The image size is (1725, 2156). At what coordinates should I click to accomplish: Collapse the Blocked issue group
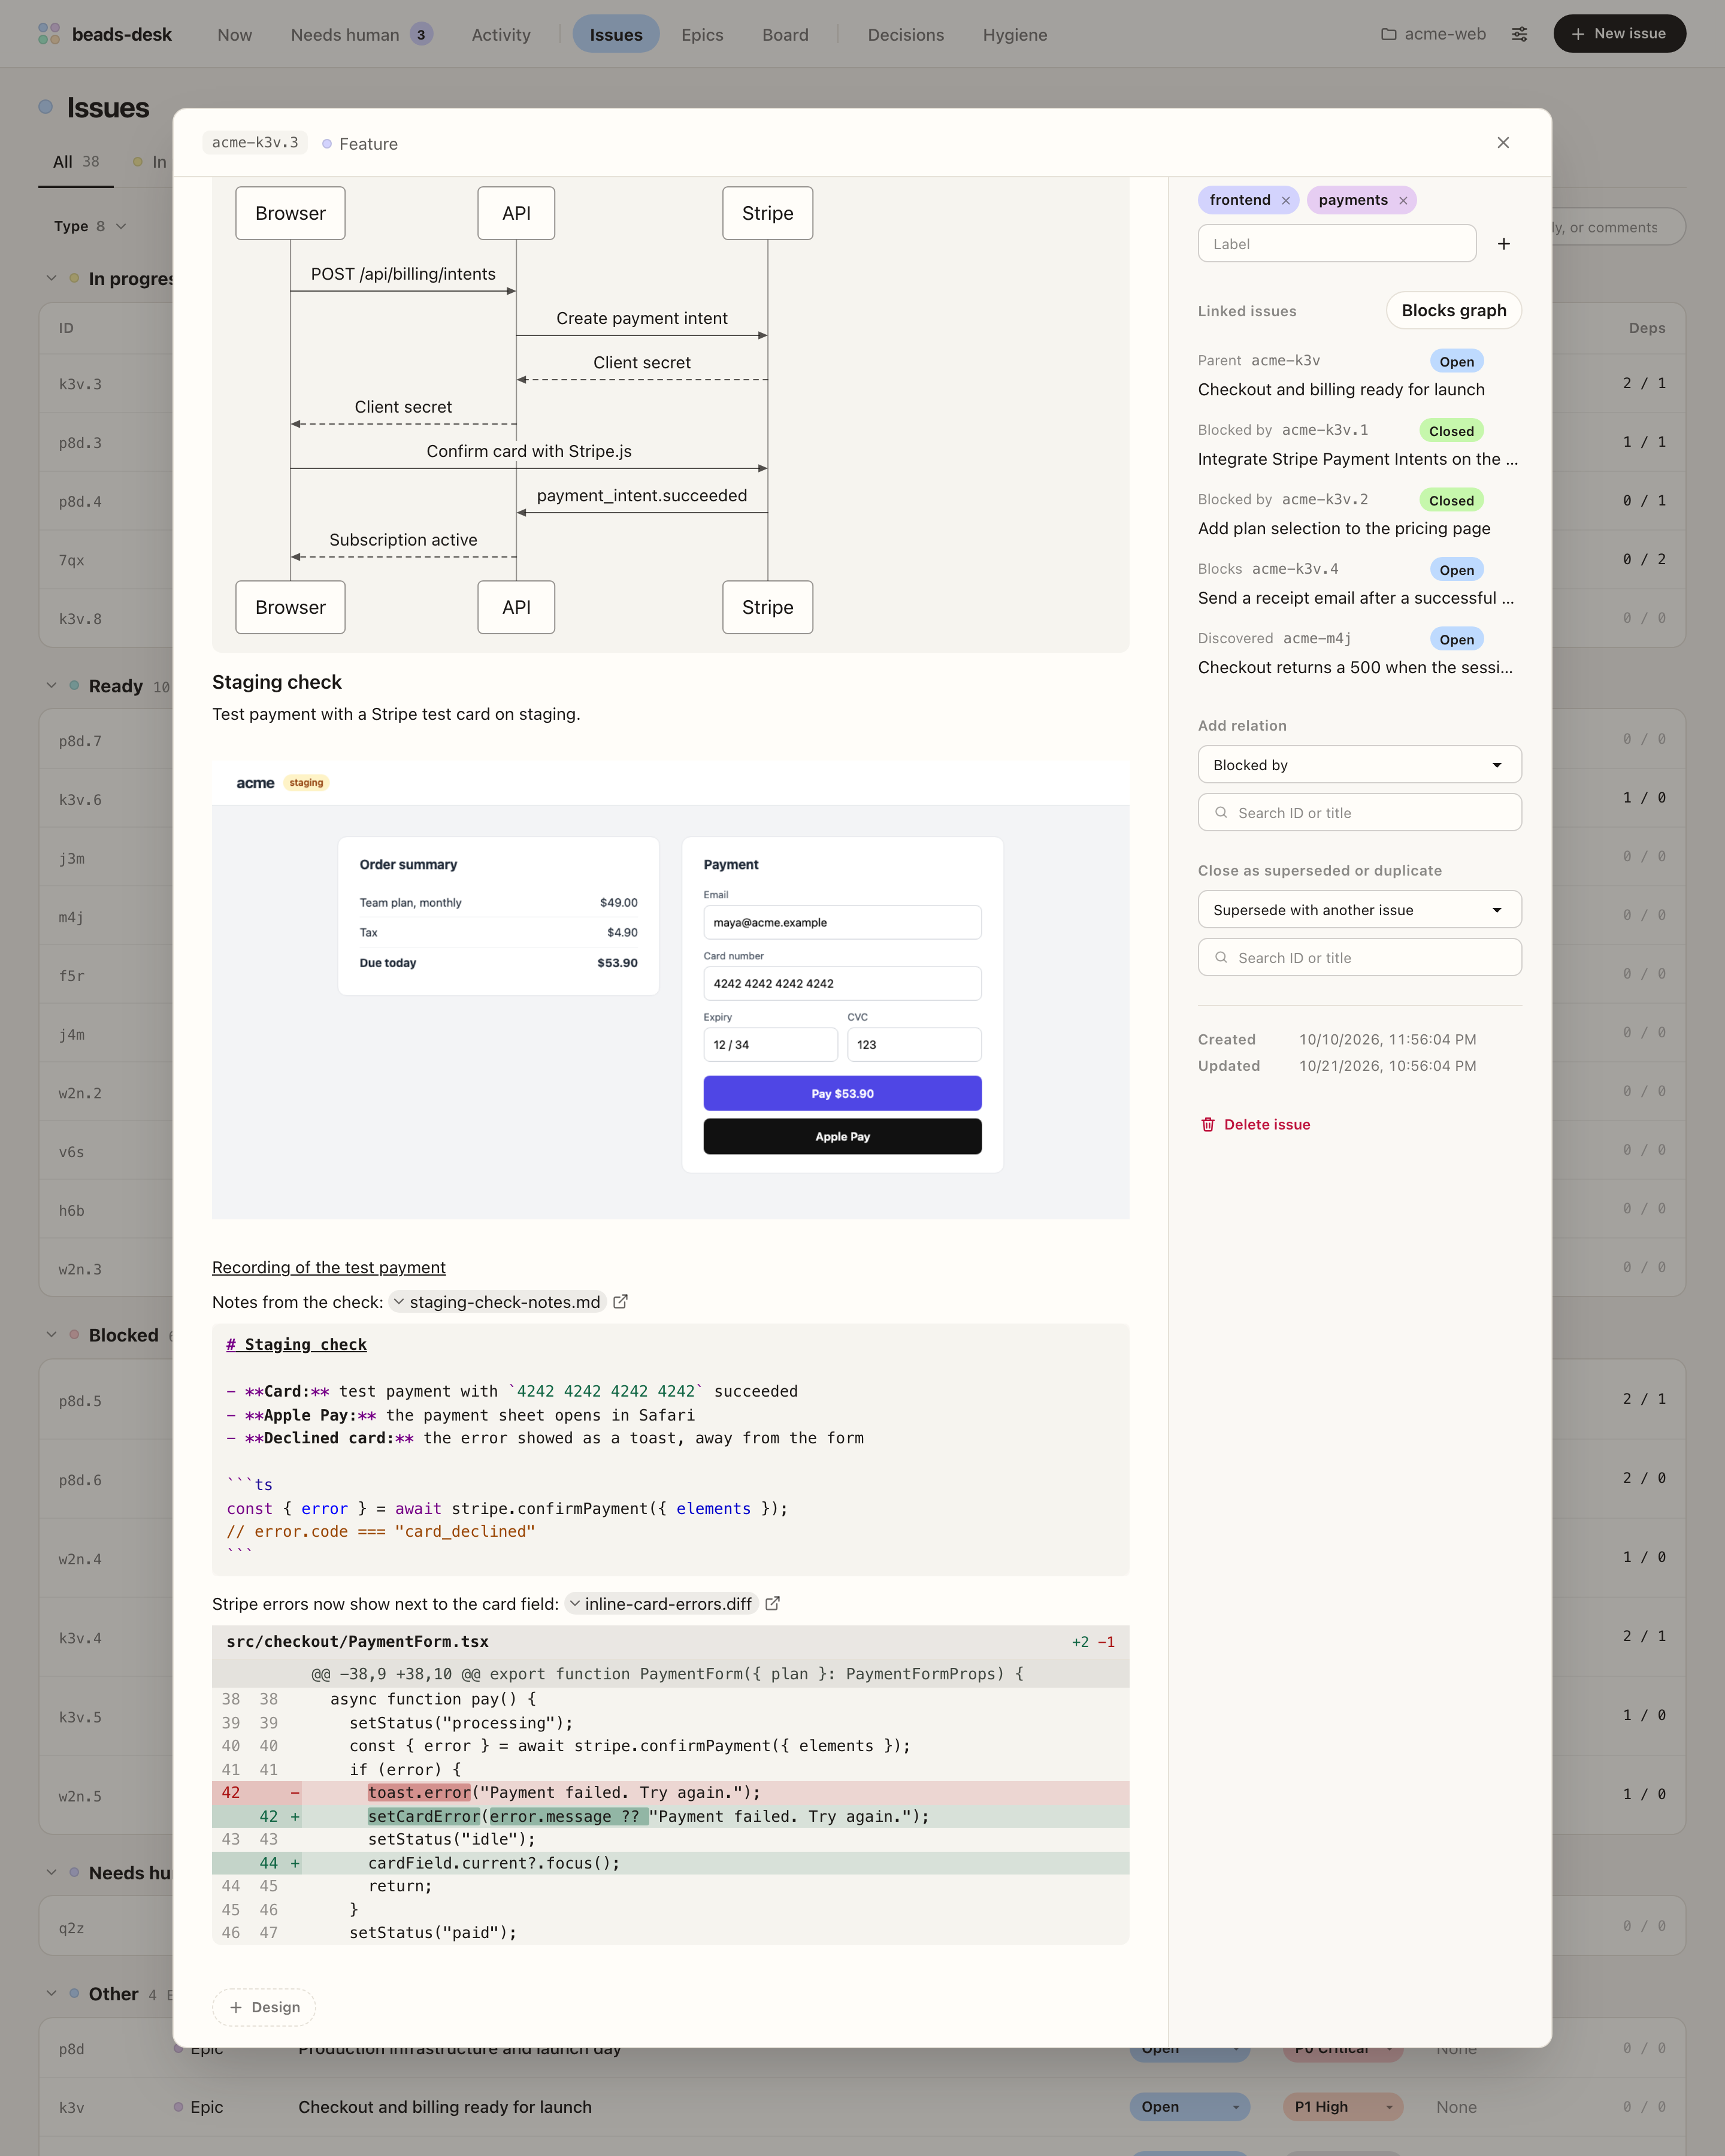(51, 1334)
